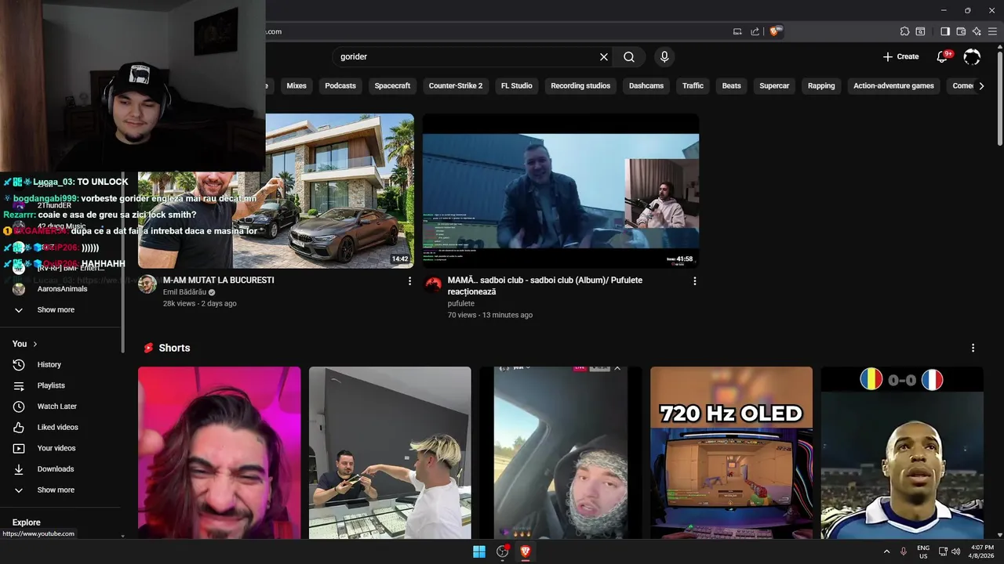
Task: Open the volume speaker tray icon
Action: click(955, 551)
